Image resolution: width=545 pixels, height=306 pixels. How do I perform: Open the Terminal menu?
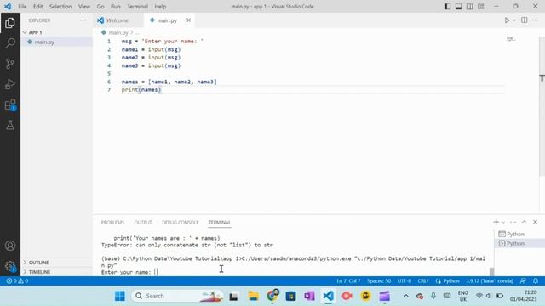click(x=137, y=7)
